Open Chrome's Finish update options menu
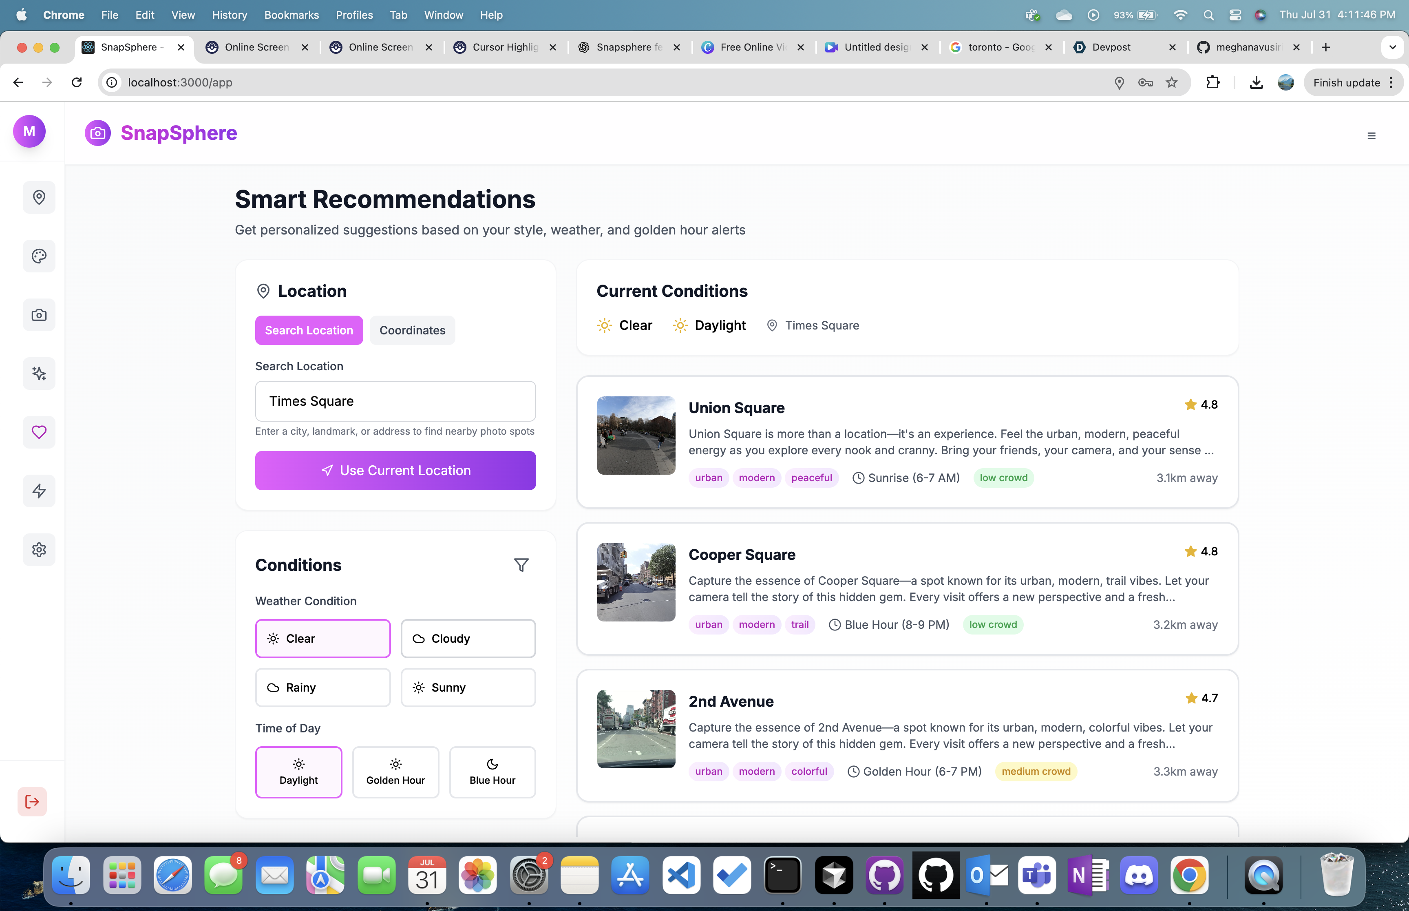The height and width of the screenshot is (911, 1409). (1391, 82)
